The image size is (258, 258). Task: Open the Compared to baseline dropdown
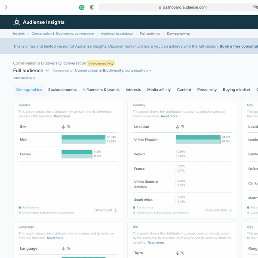pyautogui.click(x=113, y=71)
